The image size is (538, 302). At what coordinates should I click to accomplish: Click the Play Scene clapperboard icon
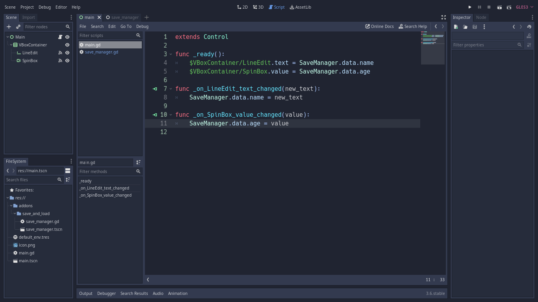coord(499,7)
